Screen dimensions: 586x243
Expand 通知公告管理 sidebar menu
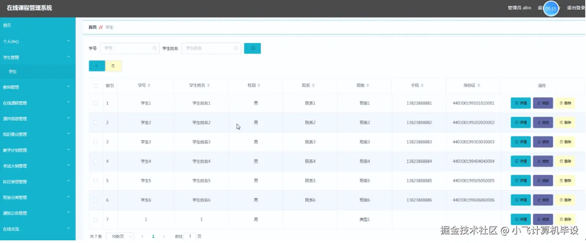pyautogui.click(x=38, y=213)
